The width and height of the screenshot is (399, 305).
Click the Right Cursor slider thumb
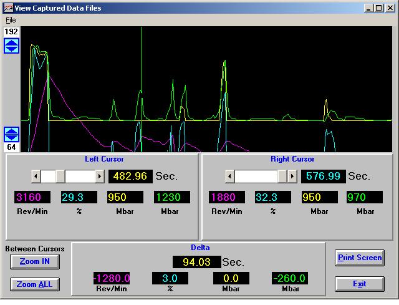click(x=282, y=176)
